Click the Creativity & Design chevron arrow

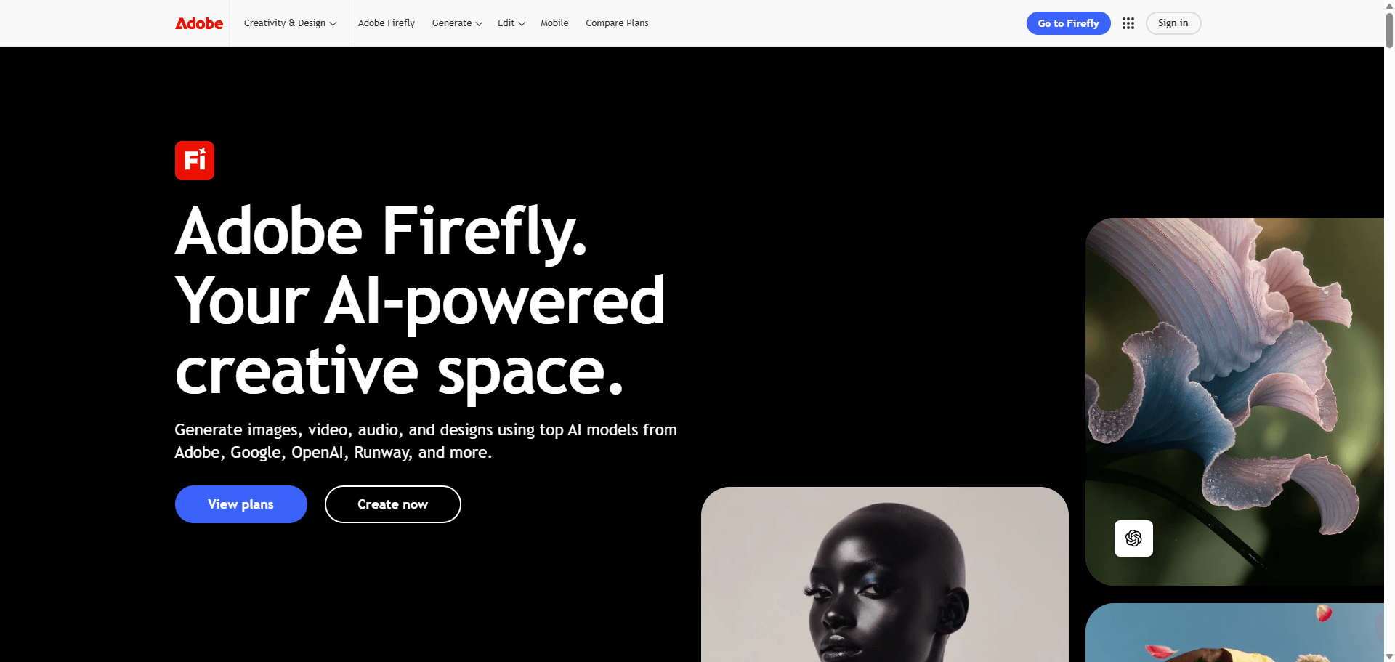point(333,24)
